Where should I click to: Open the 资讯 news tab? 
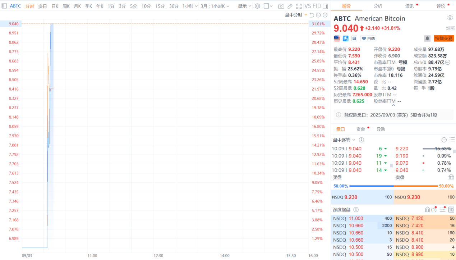pos(409,6)
